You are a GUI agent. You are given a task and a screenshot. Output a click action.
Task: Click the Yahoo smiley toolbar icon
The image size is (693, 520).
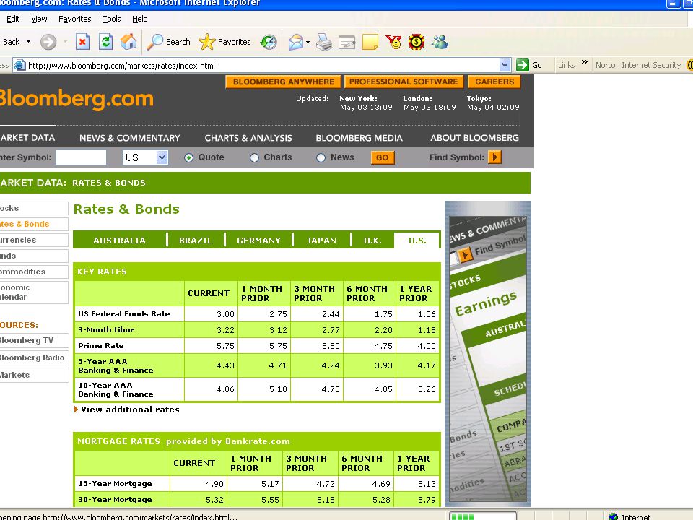393,42
